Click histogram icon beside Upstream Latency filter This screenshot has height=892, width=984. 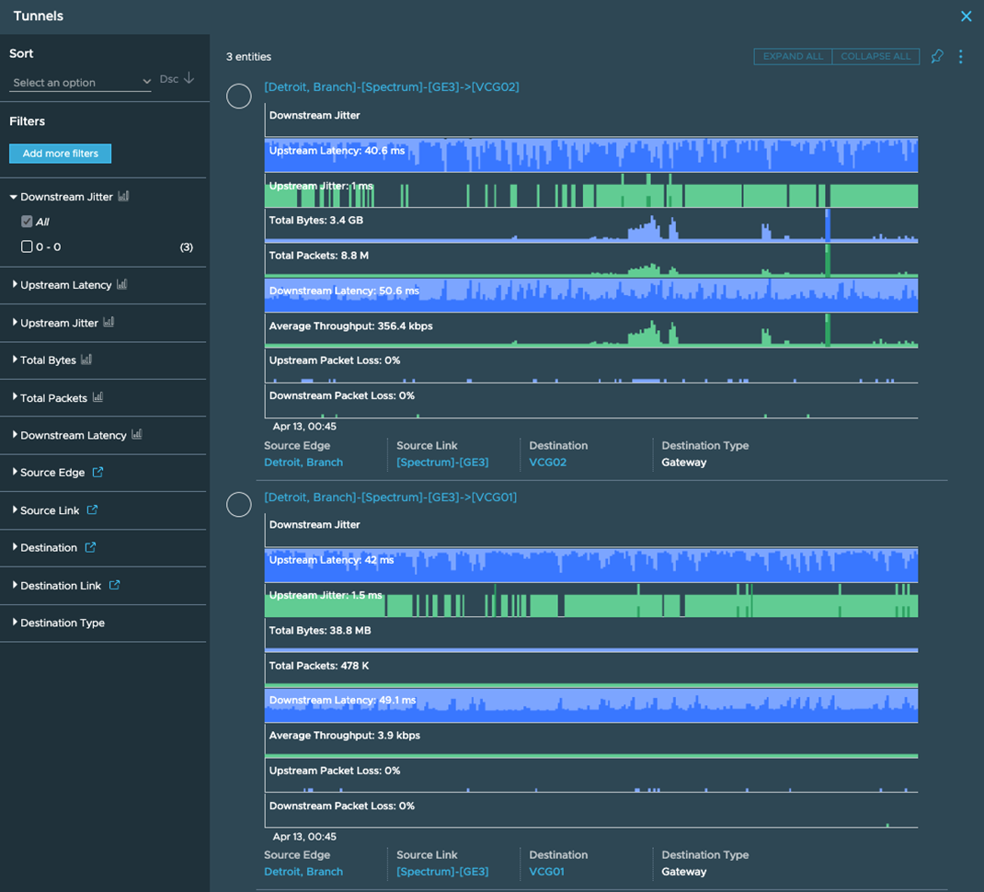pos(122,285)
